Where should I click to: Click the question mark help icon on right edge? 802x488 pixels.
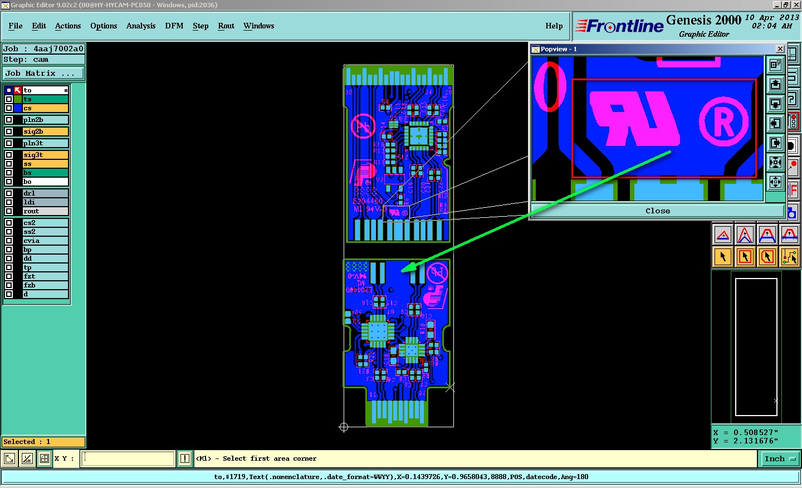(x=794, y=99)
